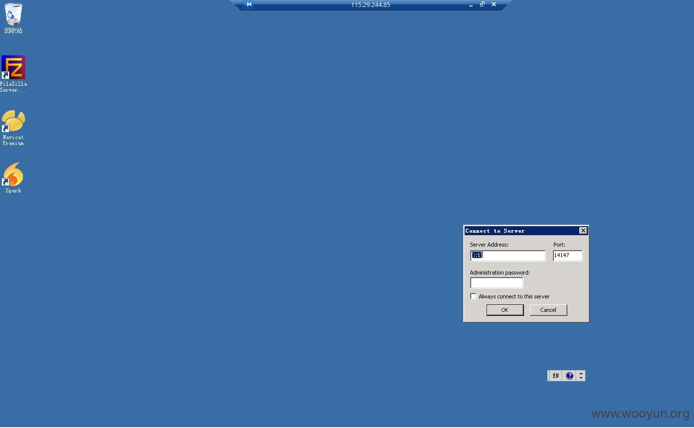
Task: Restore down the remote desktop session
Action: (x=482, y=4)
